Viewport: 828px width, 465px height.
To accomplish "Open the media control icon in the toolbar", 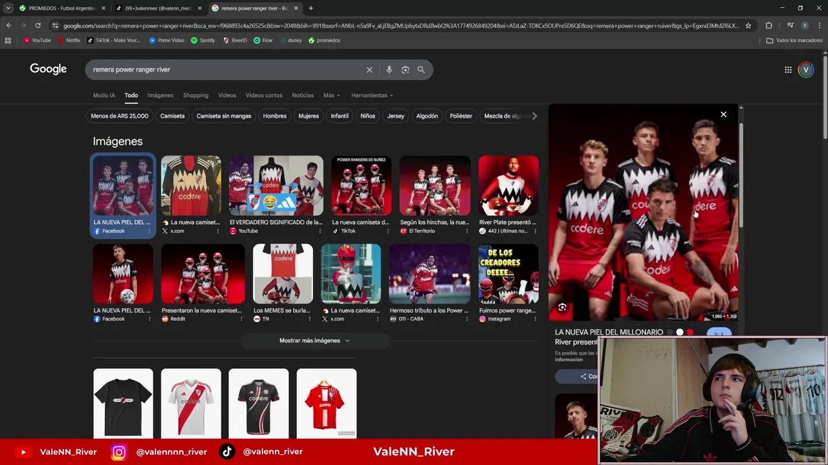I will [789, 25].
